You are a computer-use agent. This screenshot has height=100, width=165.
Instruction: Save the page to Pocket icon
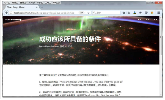tap(146, 13)
